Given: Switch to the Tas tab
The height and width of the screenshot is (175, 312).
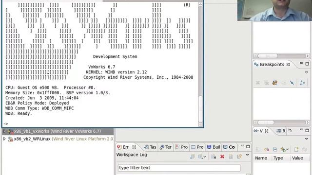Looking at the screenshot, I should coord(150,147).
